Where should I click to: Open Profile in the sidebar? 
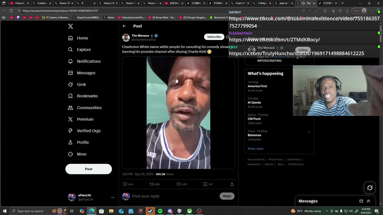click(78, 142)
